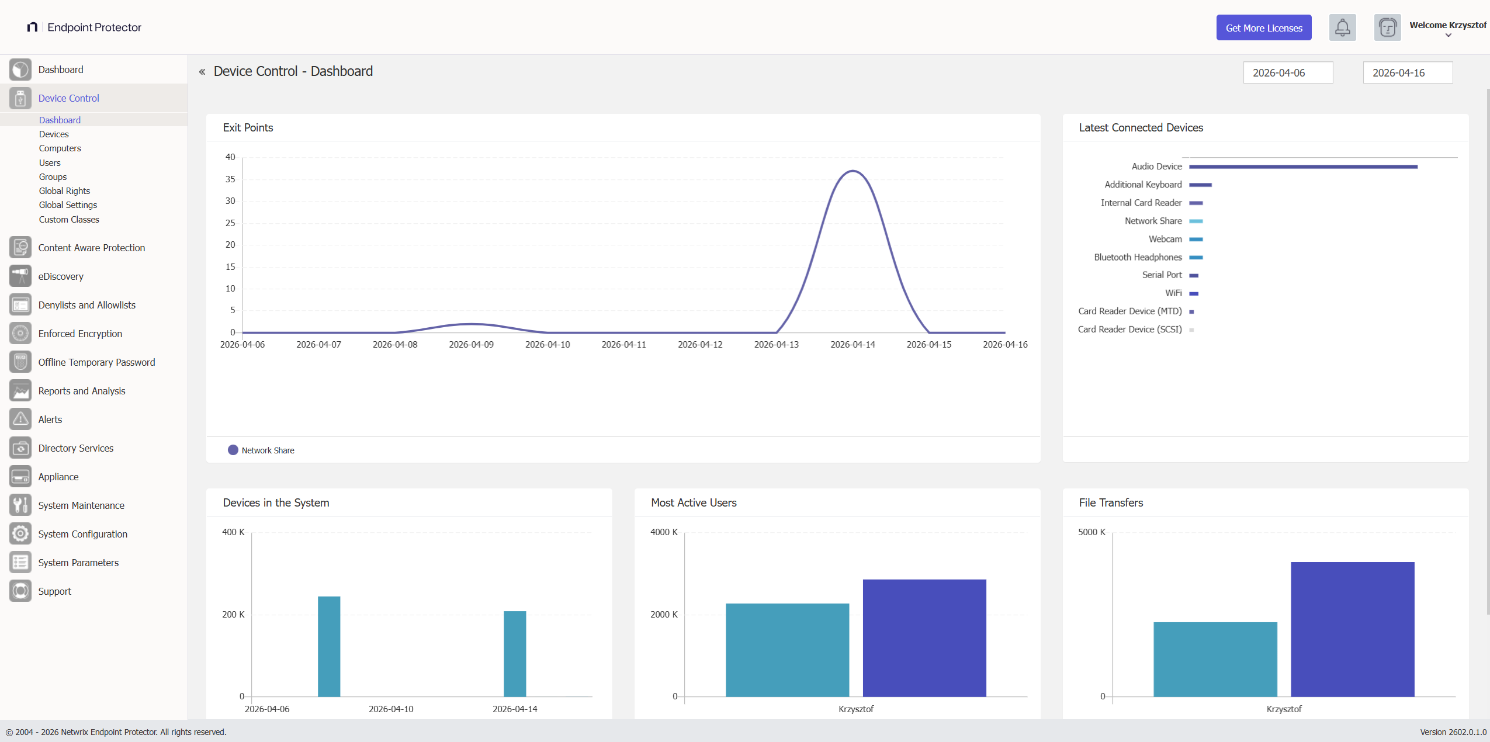Open Global Rights in the Device Control menu
The image size is (1490, 742).
click(x=64, y=190)
